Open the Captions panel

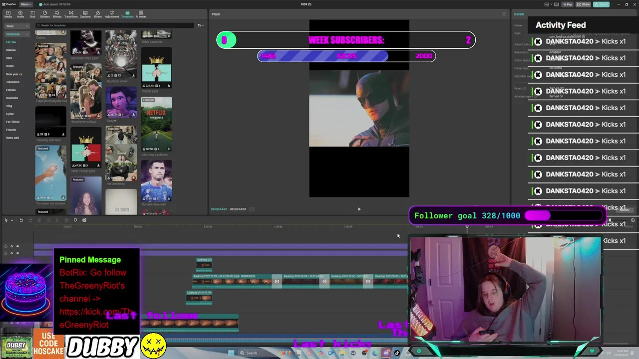(x=85, y=14)
